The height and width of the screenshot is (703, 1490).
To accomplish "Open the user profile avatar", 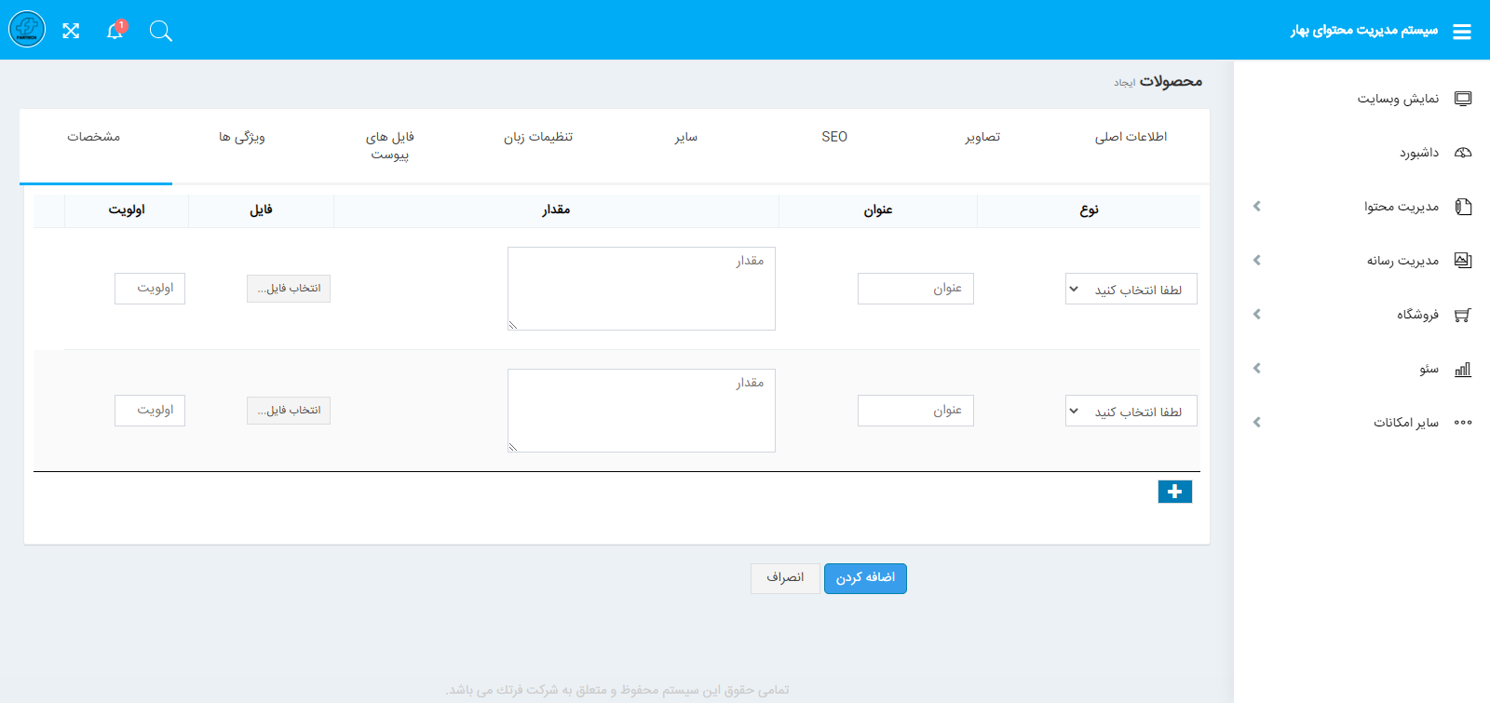I will (x=27, y=30).
